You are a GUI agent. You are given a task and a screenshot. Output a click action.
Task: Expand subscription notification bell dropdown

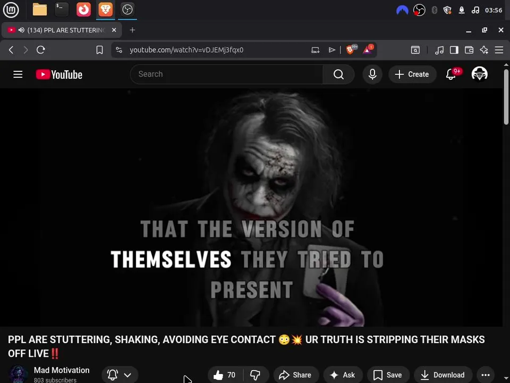point(120,375)
